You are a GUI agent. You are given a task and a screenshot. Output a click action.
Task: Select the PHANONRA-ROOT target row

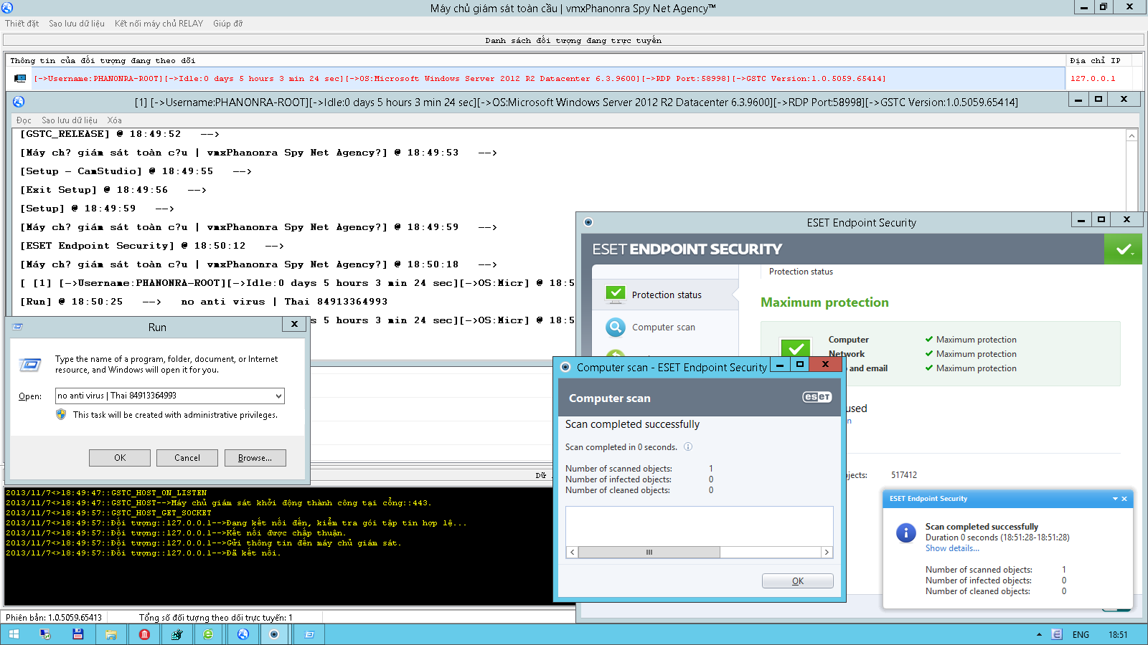click(x=535, y=79)
